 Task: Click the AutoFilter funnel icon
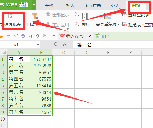pos(35,16)
